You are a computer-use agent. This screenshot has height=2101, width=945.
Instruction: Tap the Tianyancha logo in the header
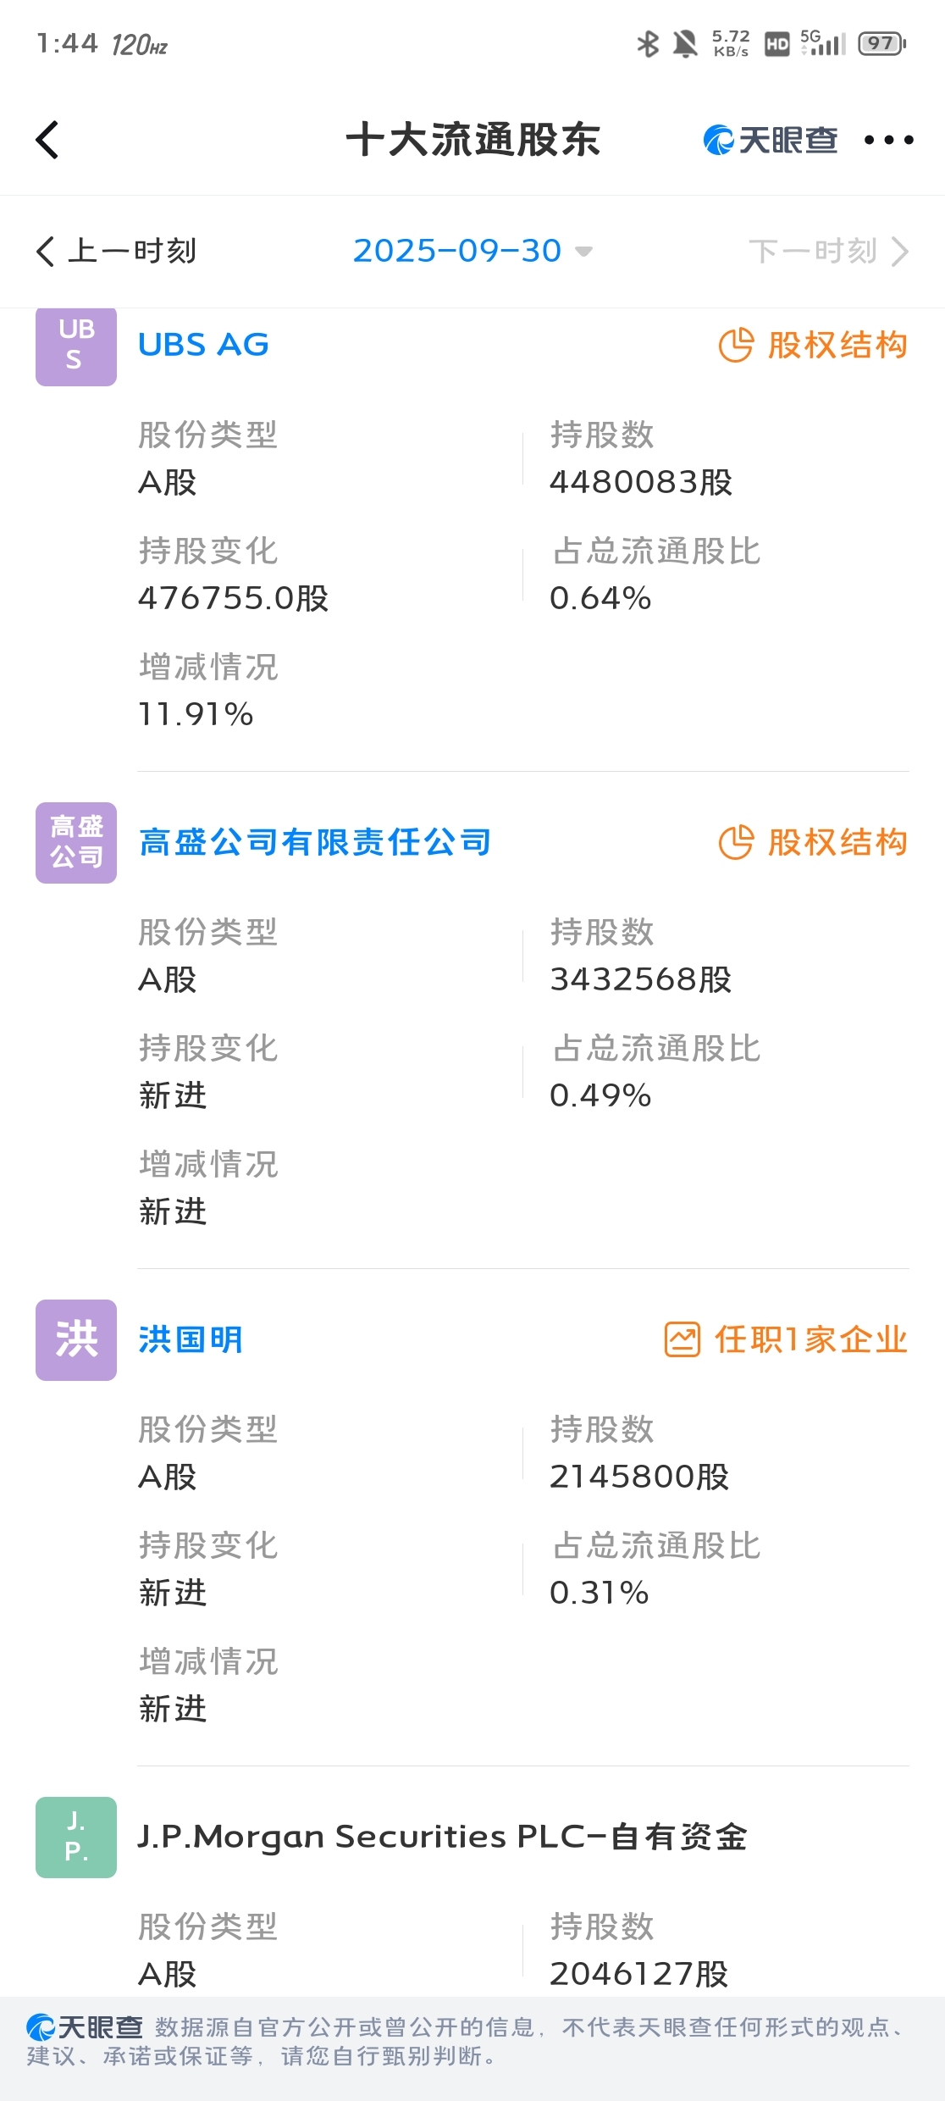coord(770,140)
